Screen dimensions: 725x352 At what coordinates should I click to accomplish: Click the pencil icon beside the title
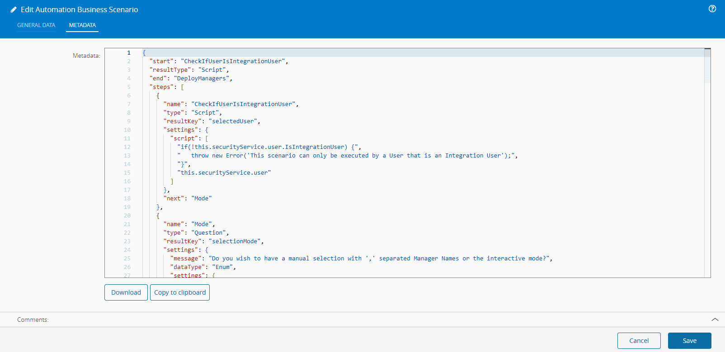14,9
